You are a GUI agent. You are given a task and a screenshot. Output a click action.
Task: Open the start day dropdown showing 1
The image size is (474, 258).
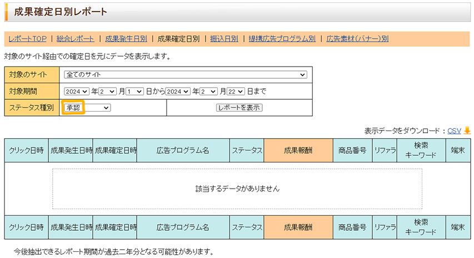pos(134,91)
